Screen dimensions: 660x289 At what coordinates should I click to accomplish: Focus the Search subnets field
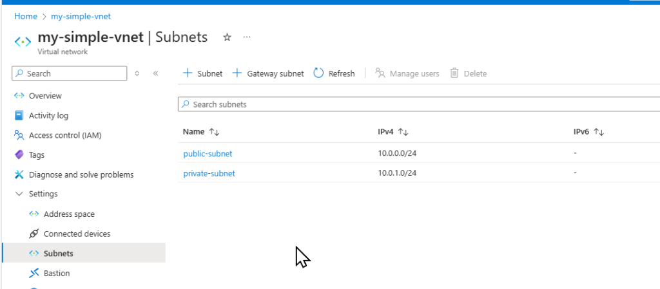tap(419, 104)
